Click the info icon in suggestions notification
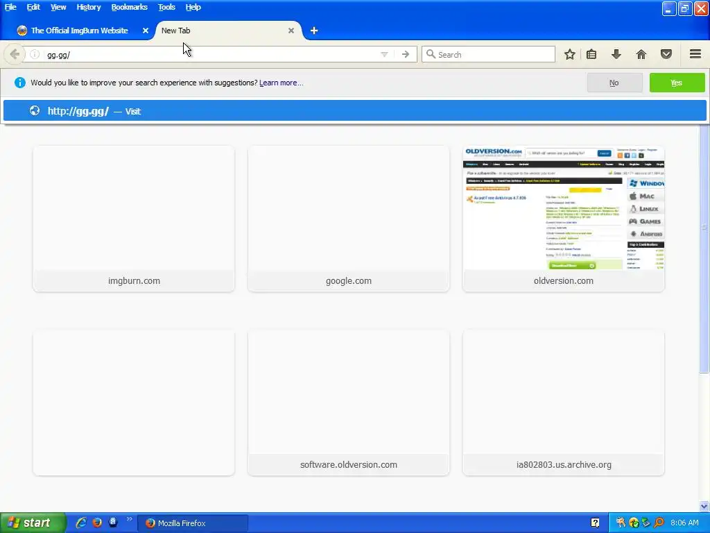The width and height of the screenshot is (710, 533). 20,83
